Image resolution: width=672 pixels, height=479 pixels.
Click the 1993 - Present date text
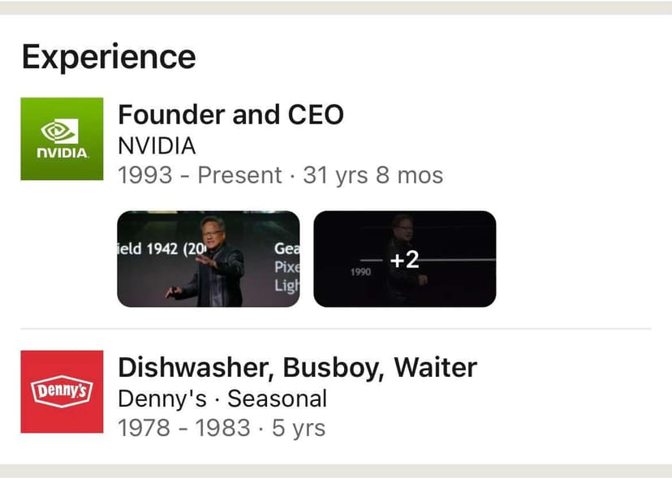199,175
